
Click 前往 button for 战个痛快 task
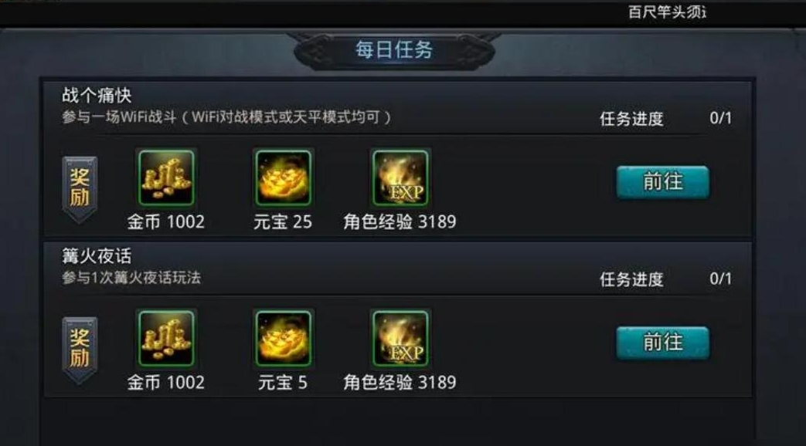tap(662, 182)
